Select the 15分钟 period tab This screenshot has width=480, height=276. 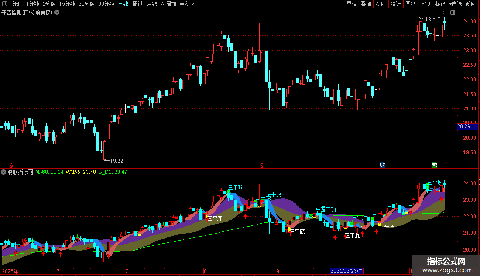[67, 4]
